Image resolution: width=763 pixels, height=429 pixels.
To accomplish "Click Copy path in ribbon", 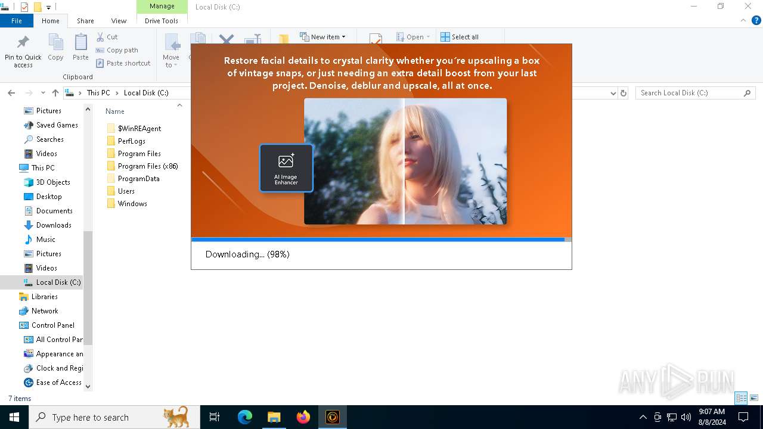I will (117, 50).
